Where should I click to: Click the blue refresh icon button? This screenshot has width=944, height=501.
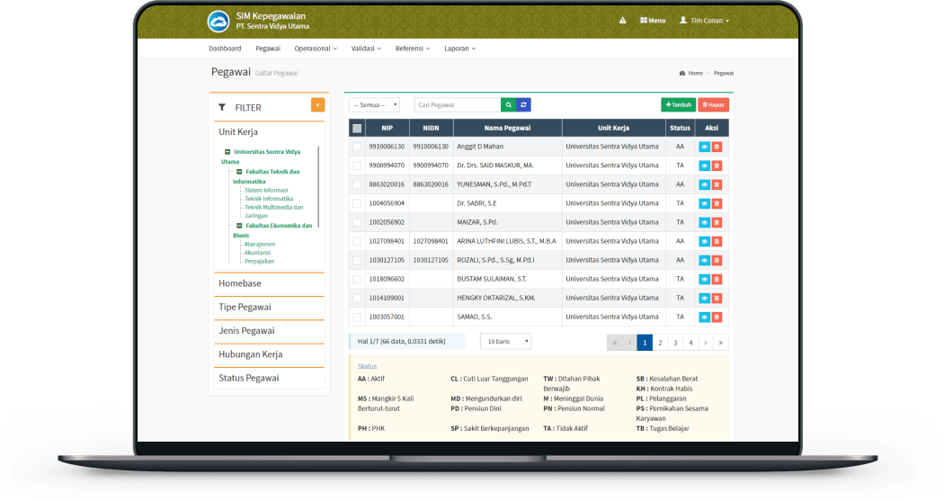pyautogui.click(x=523, y=105)
